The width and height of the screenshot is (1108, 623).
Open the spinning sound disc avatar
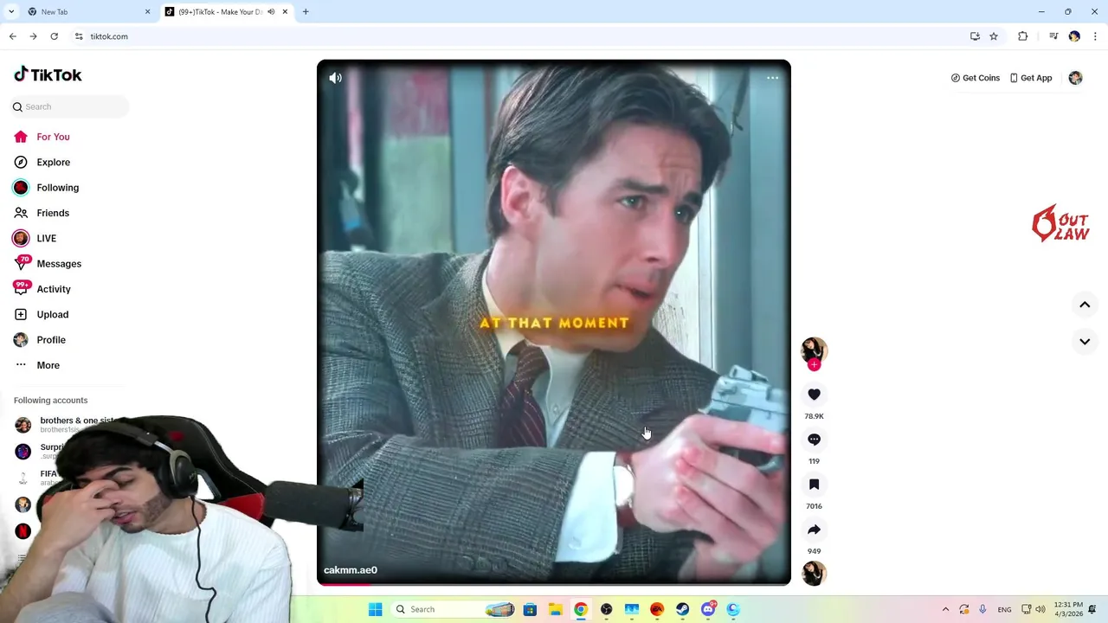coord(814,573)
